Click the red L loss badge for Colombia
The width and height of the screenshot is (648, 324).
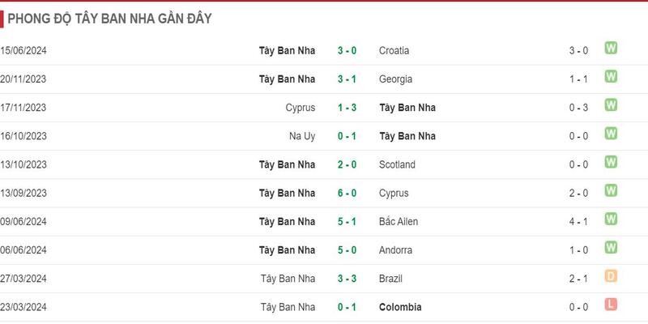coord(612,305)
